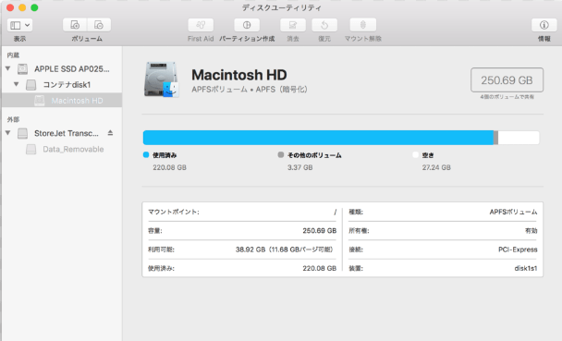562x341 pixels.
Task: Click the 250.69 GB capacity box
Action: [x=507, y=79]
